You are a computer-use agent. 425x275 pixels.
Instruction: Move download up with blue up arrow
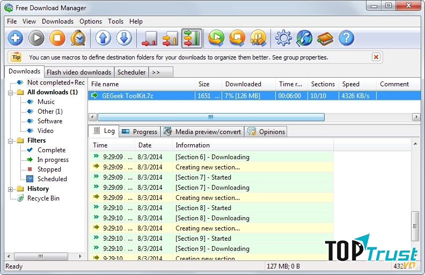point(103,38)
